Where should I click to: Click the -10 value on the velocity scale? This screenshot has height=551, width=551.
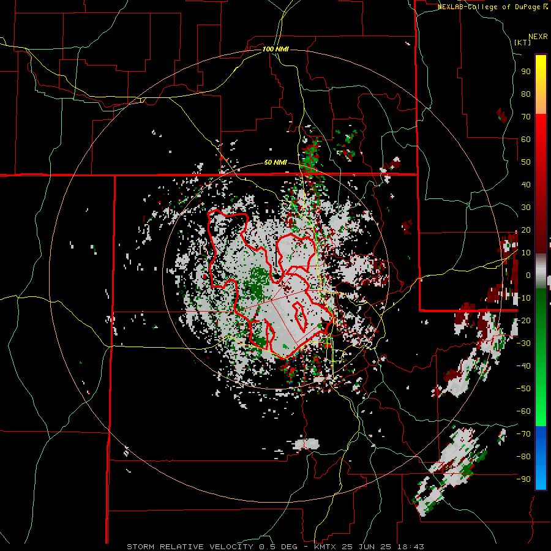coord(523,298)
